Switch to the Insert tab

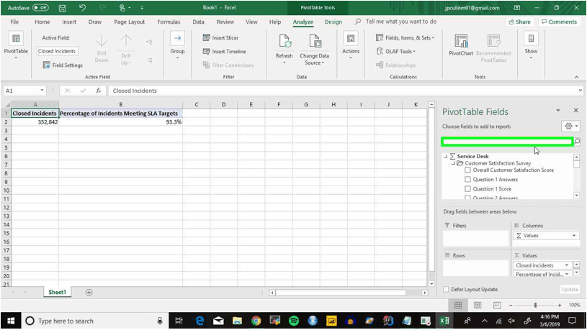tap(69, 22)
